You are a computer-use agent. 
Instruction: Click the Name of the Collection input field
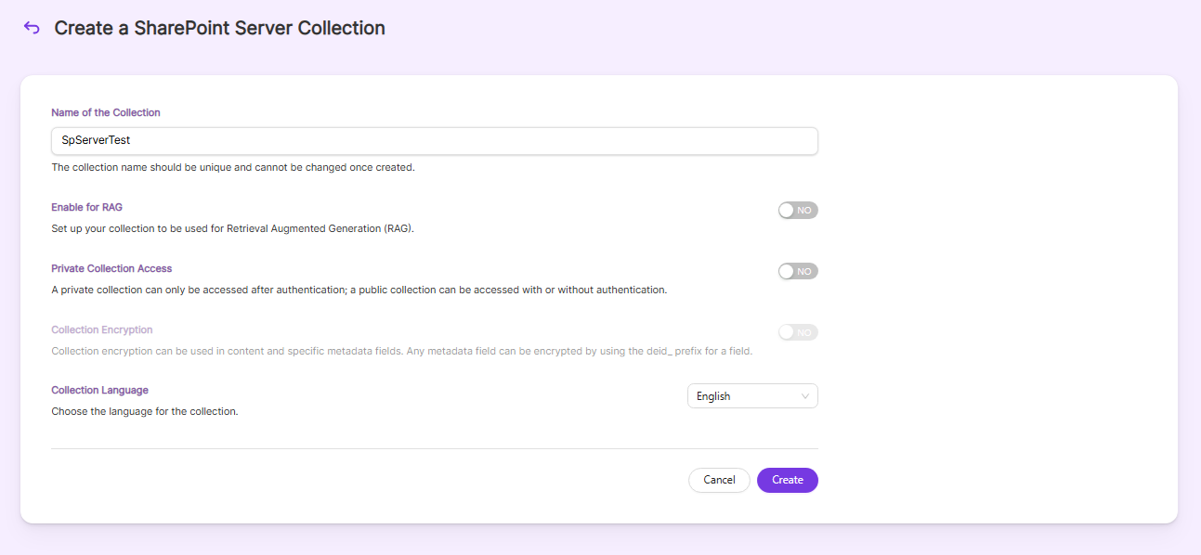pos(435,141)
